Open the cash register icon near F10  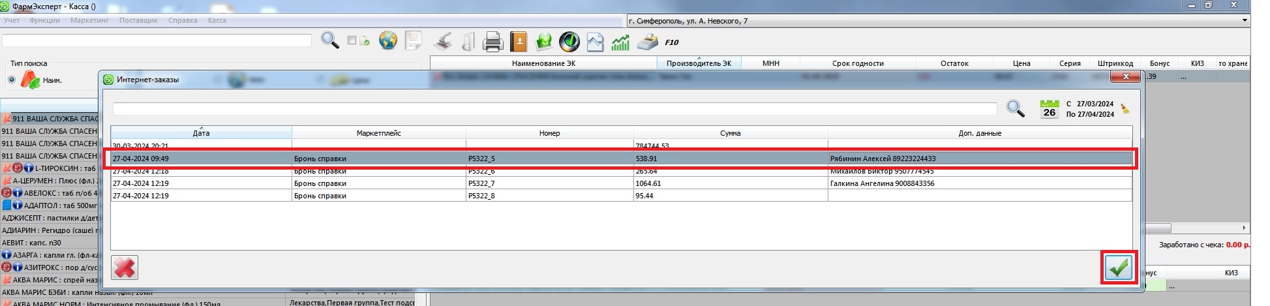point(647,42)
